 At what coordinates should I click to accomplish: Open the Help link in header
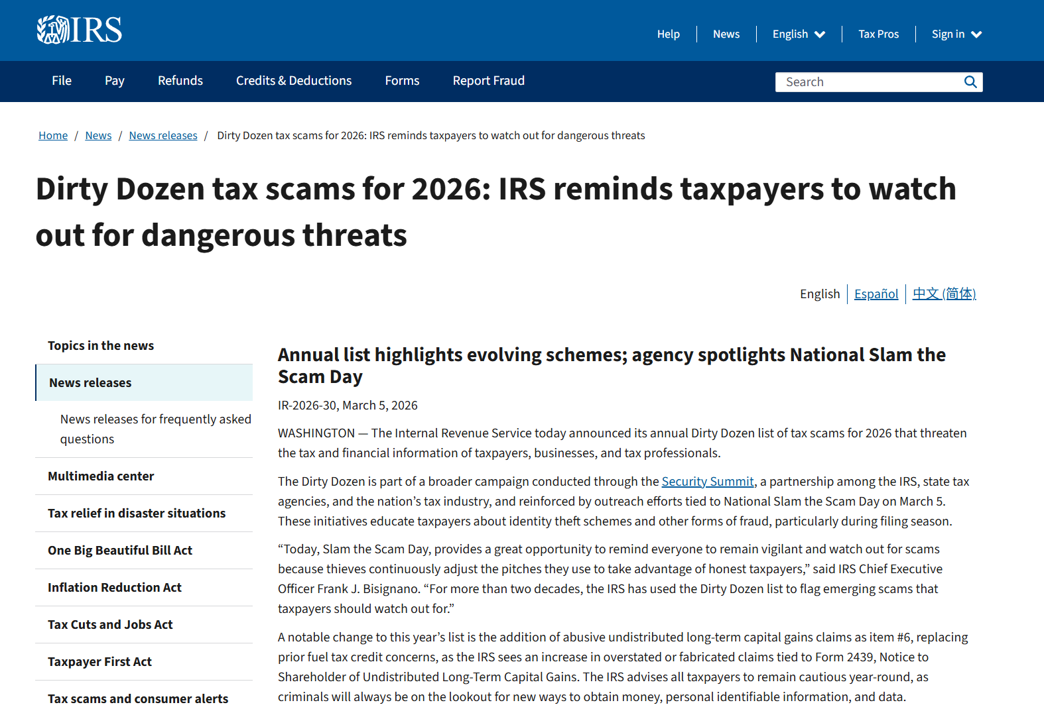668,34
